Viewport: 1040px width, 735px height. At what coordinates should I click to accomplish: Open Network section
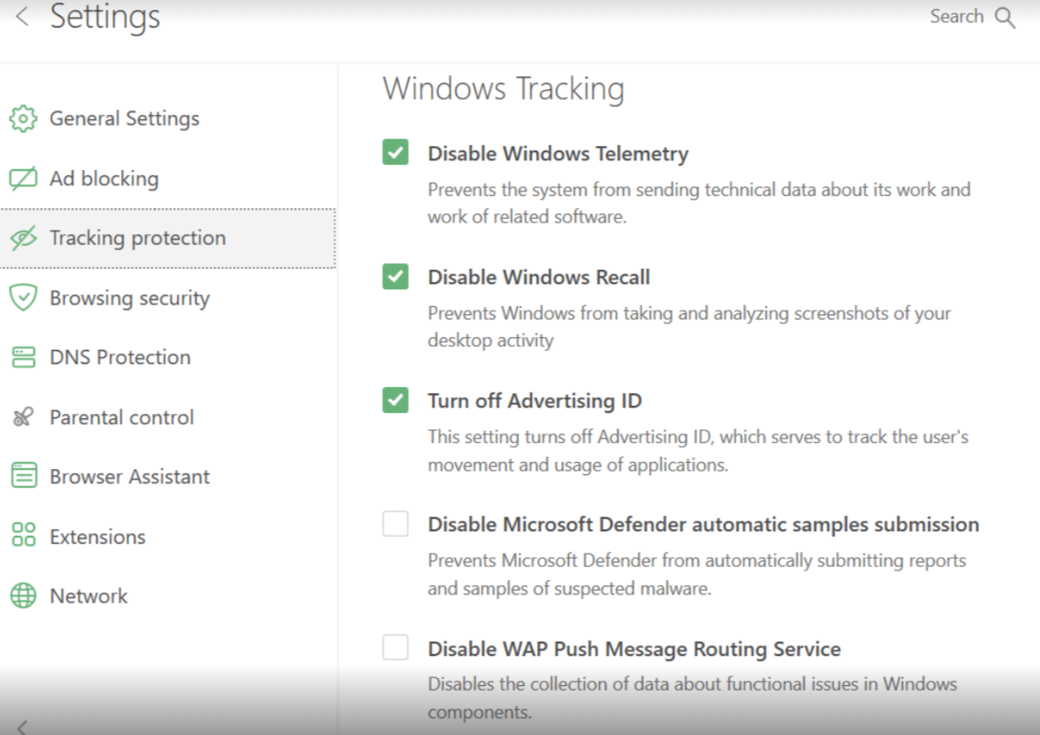[x=167, y=596]
